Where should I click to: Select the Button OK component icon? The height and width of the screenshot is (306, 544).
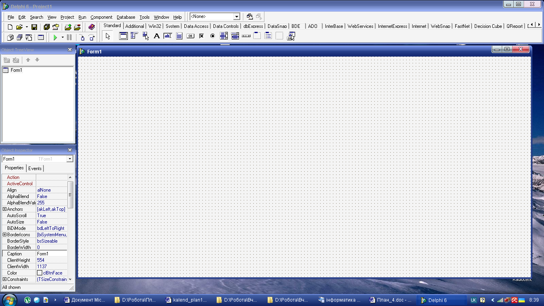(190, 36)
